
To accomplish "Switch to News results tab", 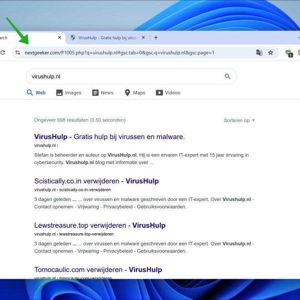I will click(x=103, y=93).
